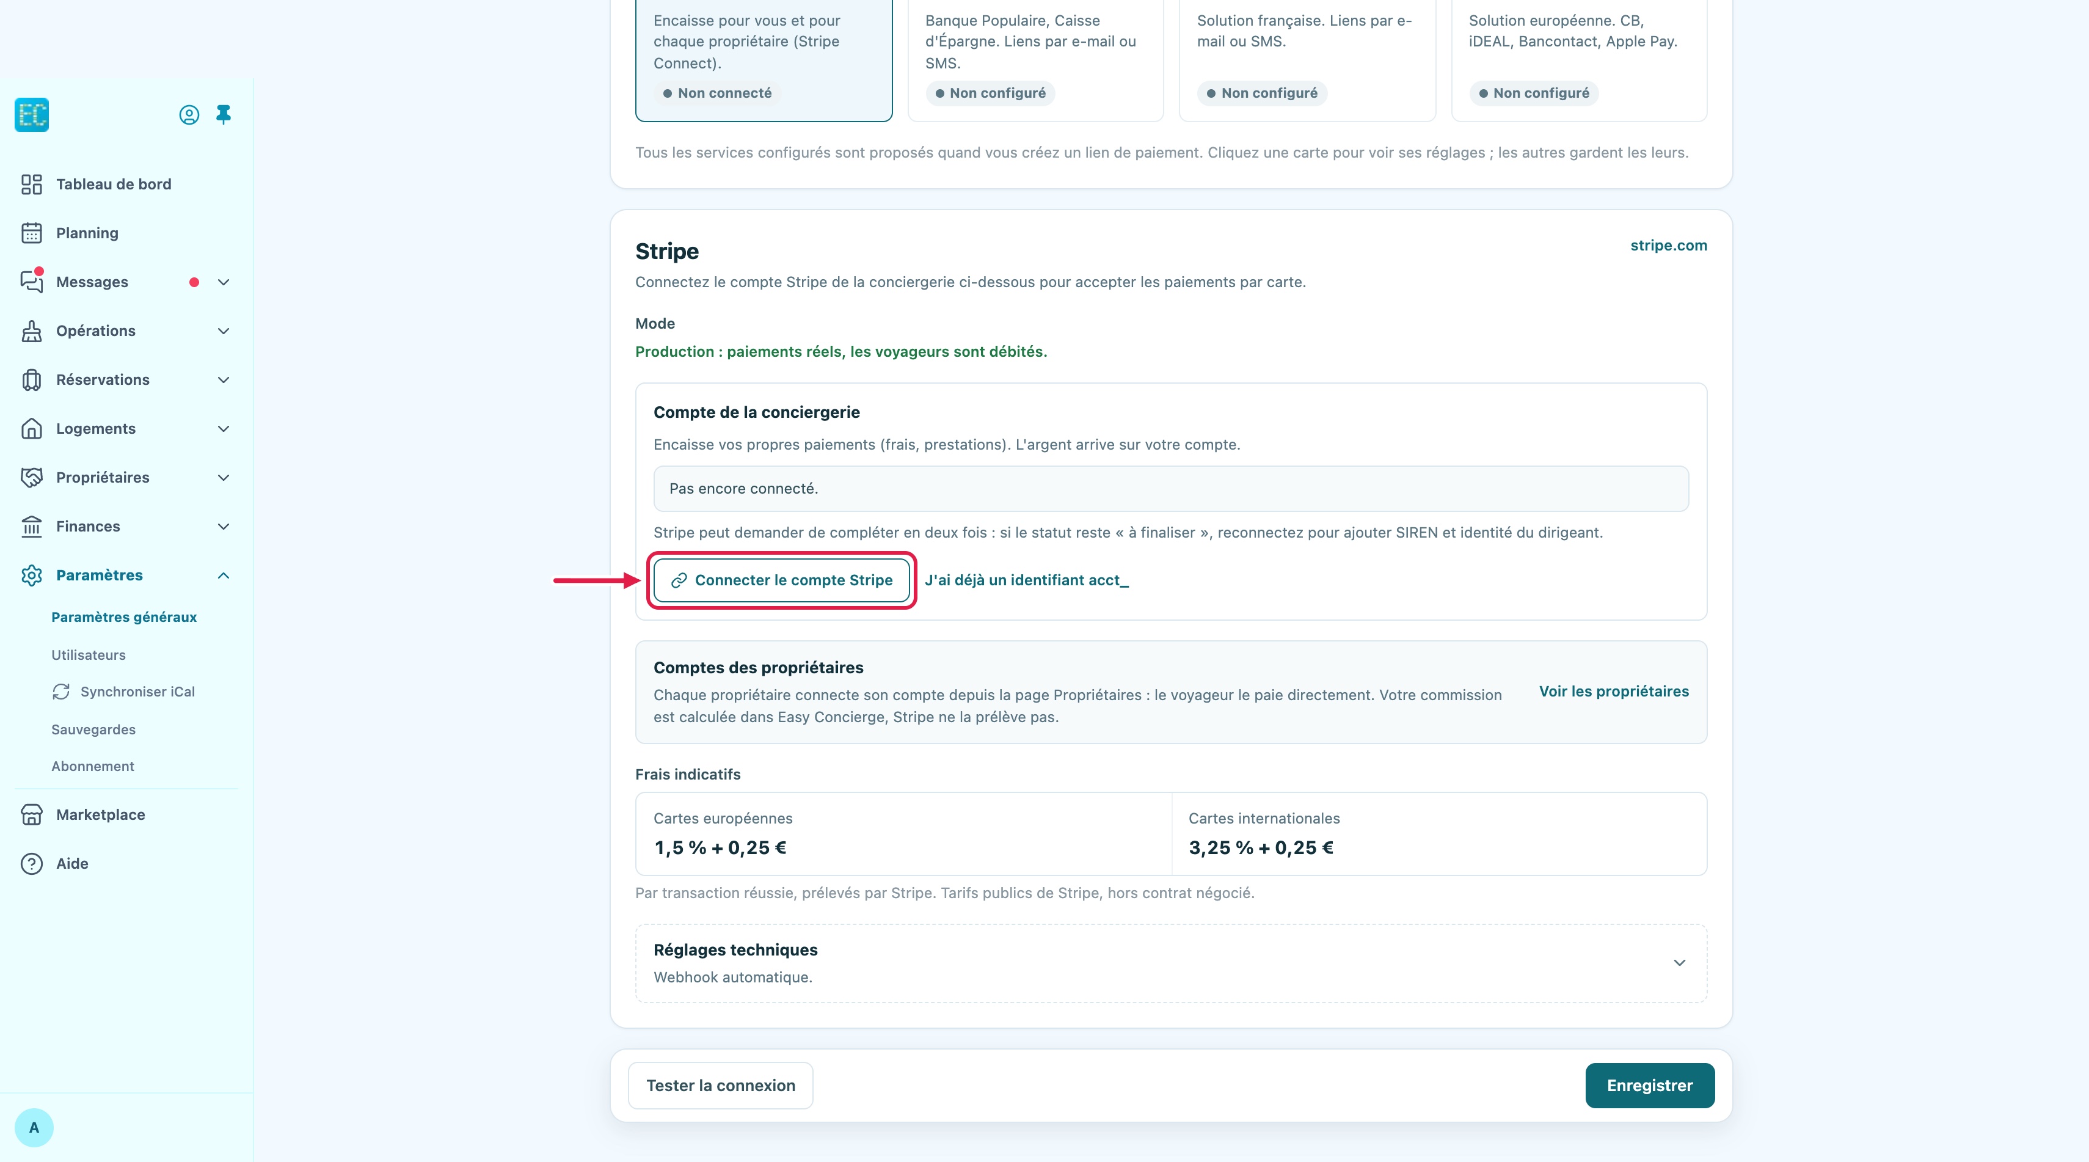Screen dimensions: 2089x1162
Task: Expand the Opérations submenu chevron
Action: coord(224,331)
